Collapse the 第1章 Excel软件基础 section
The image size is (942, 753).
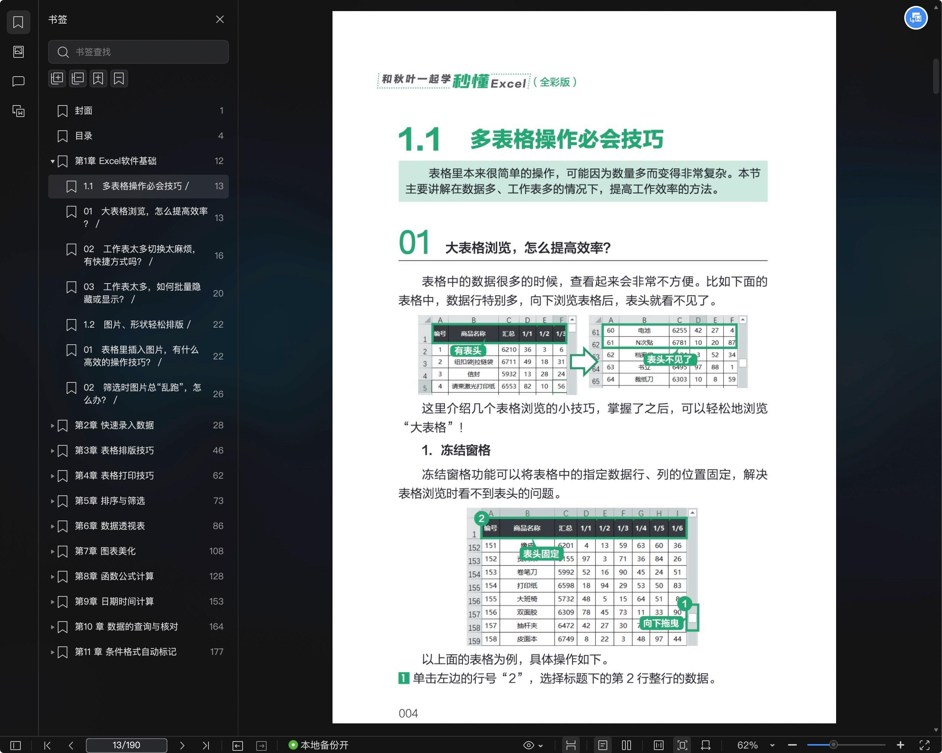(x=53, y=161)
